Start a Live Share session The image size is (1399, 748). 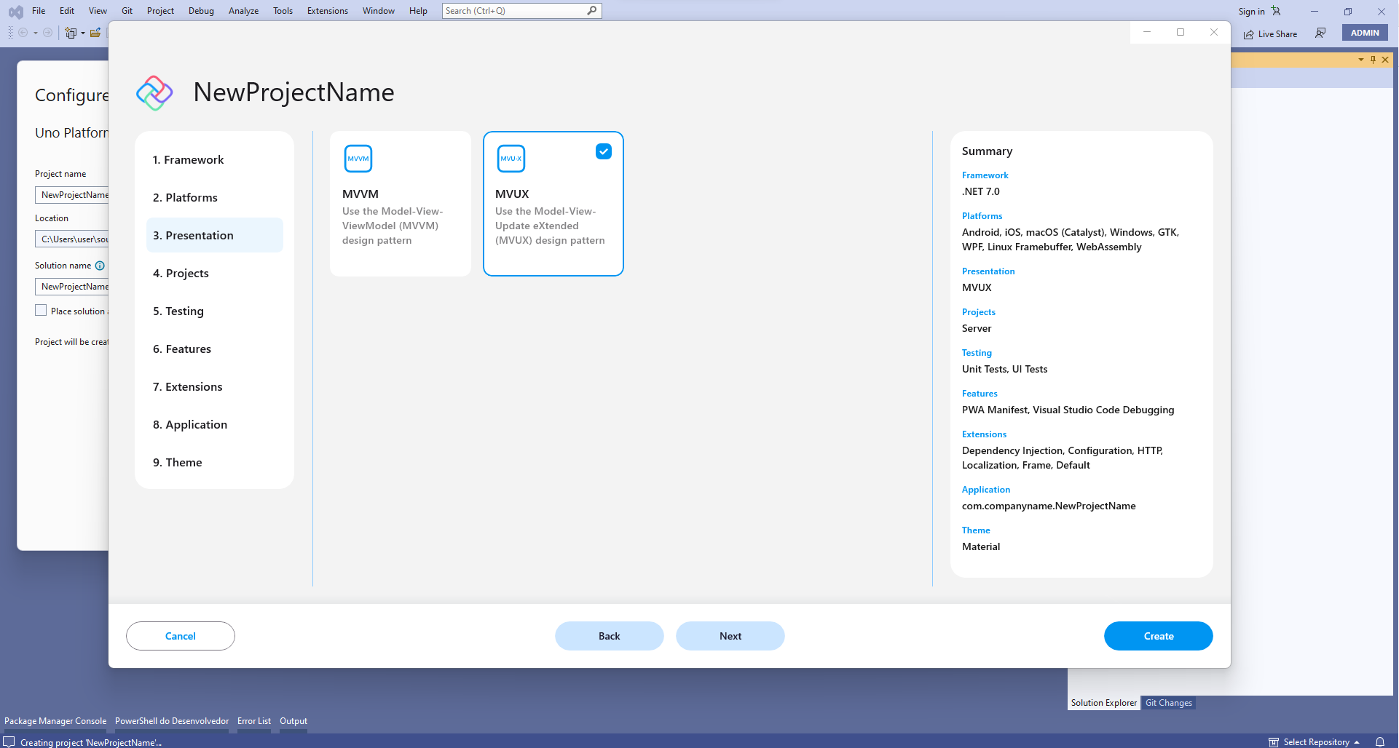[1270, 33]
